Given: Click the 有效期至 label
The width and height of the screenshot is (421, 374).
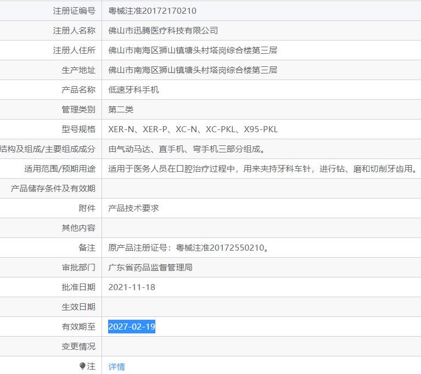Looking at the screenshot, I should point(78,326).
